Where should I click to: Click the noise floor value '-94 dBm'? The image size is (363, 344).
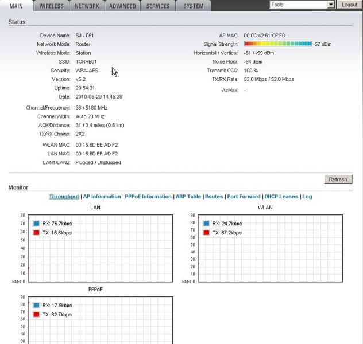click(253, 62)
